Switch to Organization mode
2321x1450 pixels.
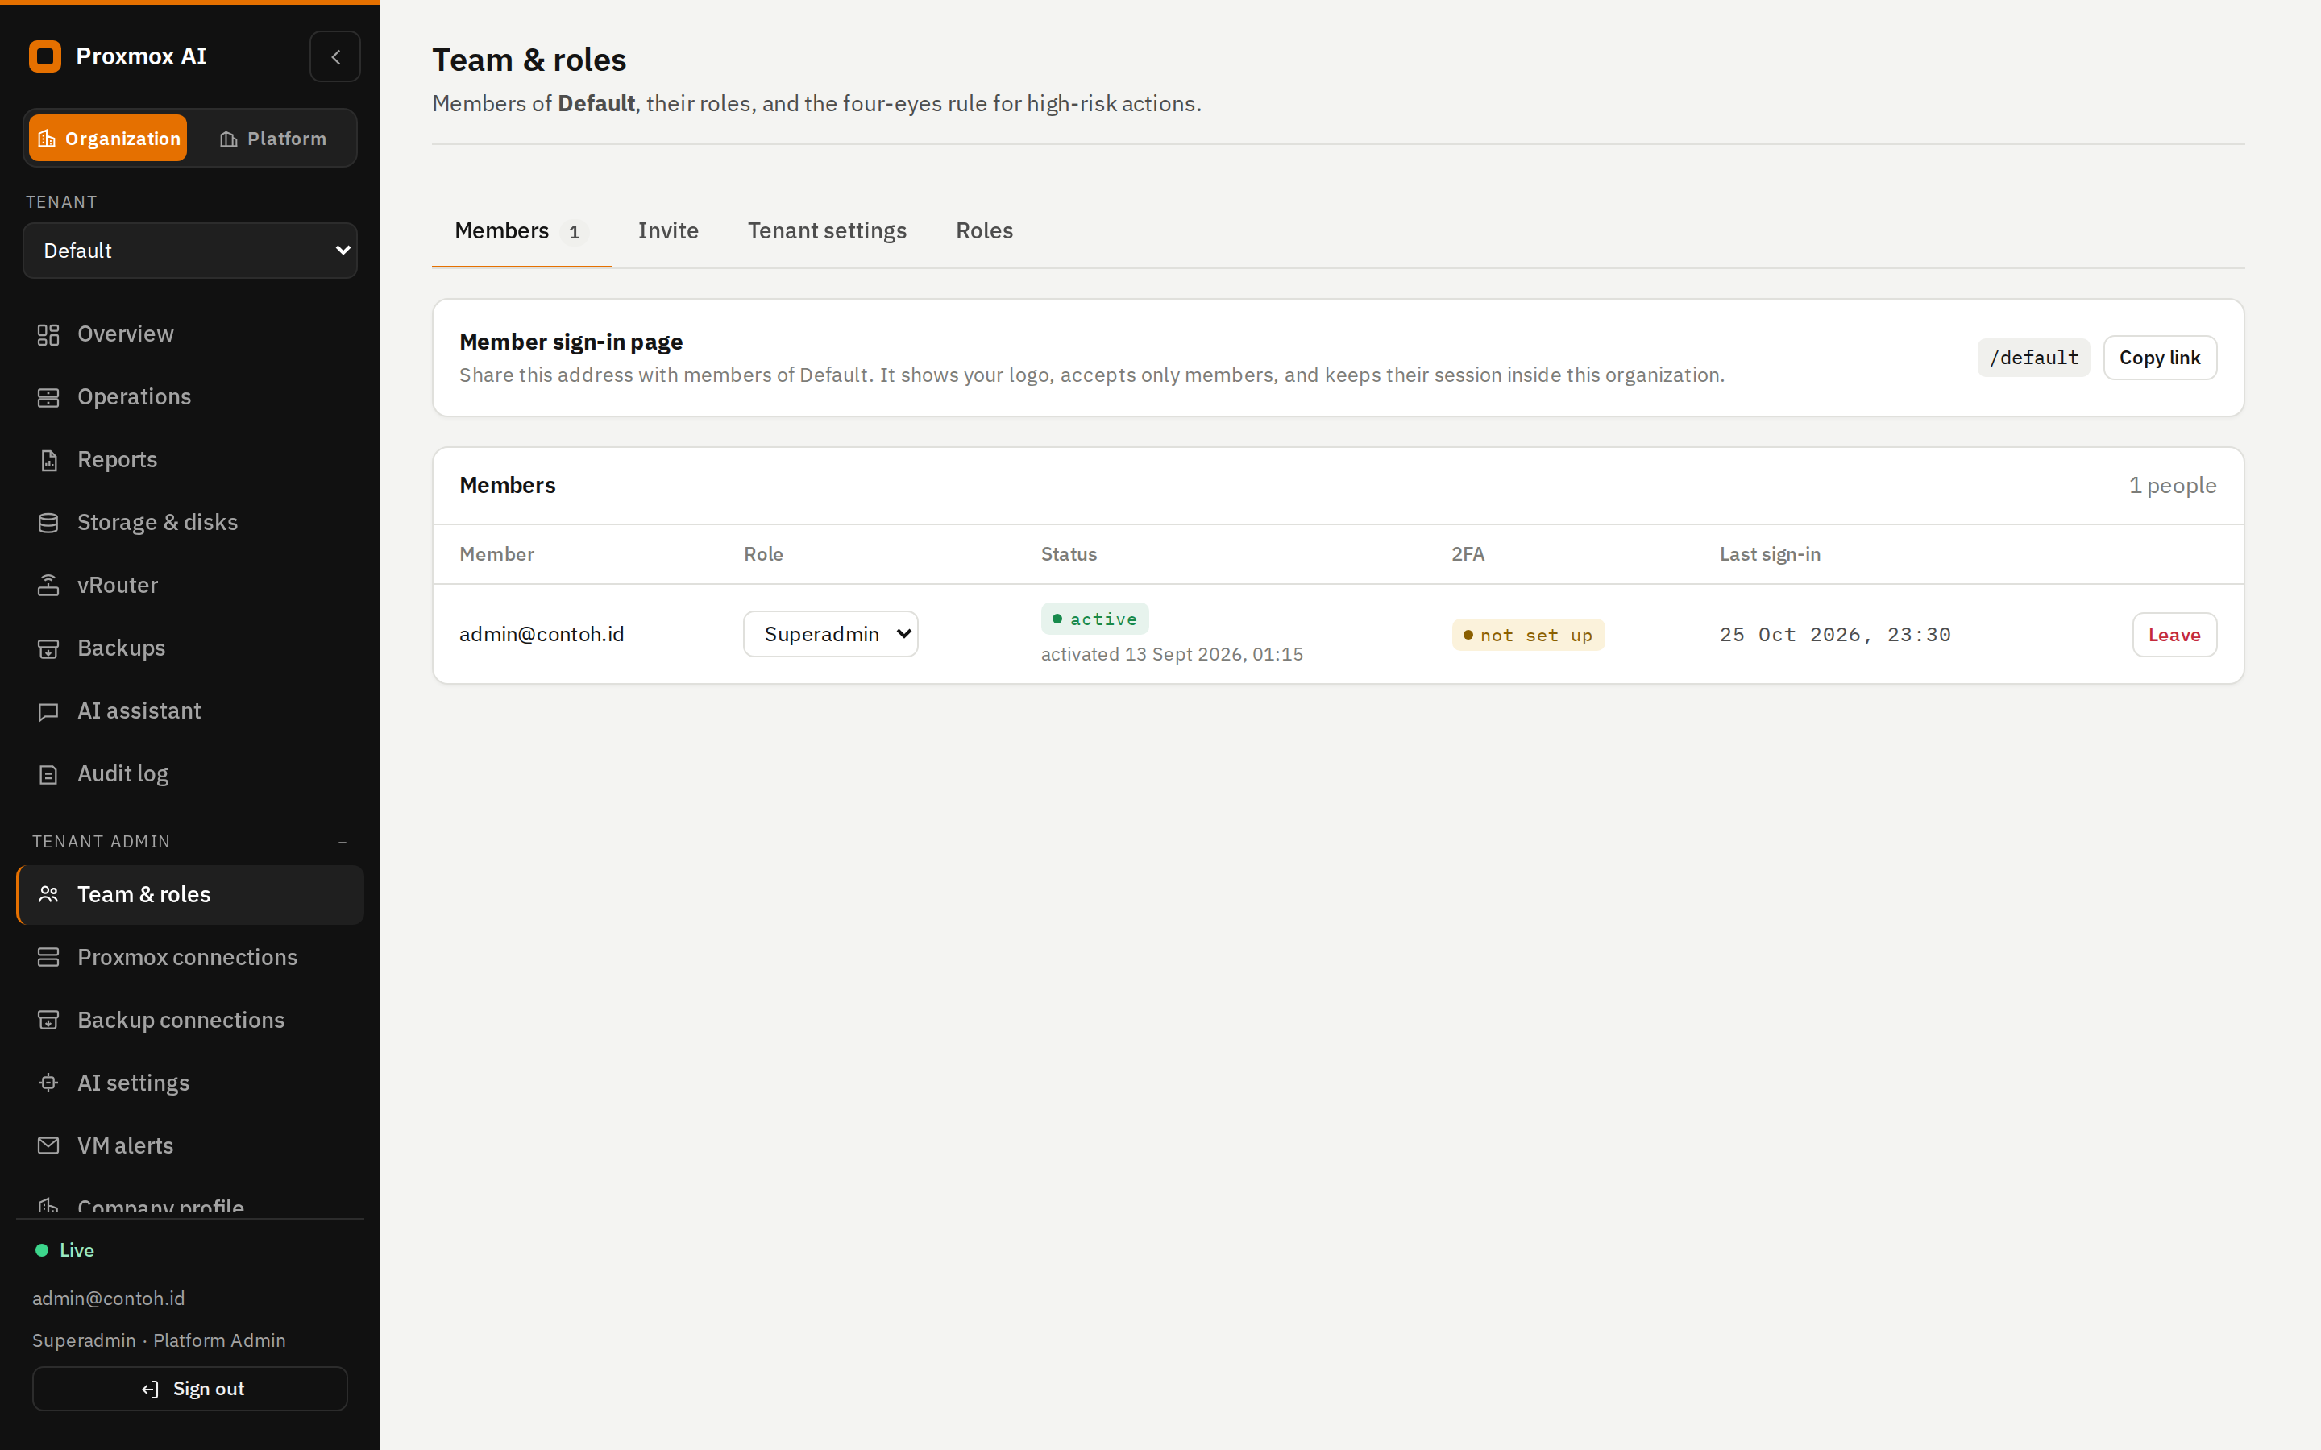pos(107,138)
